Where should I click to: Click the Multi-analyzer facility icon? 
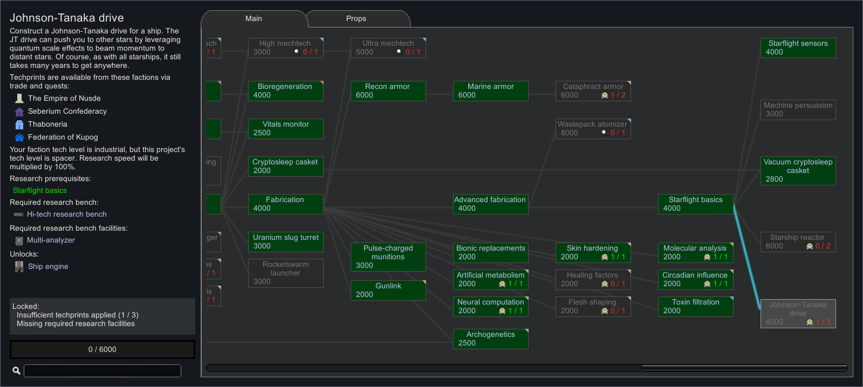[x=19, y=240]
